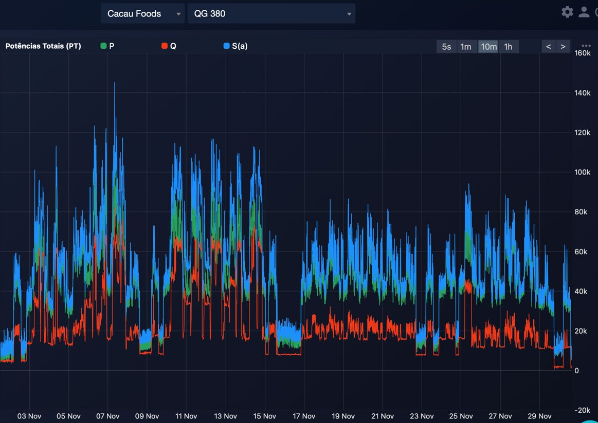Click the 07 Nov peak spike on chart
The image size is (598, 423).
pyautogui.click(x=115, y=85)
